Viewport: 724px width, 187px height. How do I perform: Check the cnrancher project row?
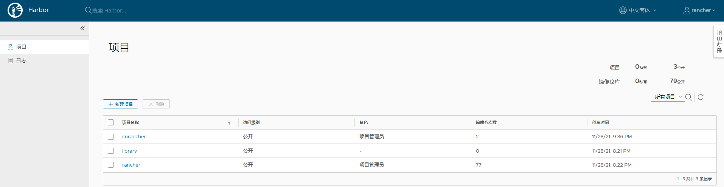pos(111,137)
